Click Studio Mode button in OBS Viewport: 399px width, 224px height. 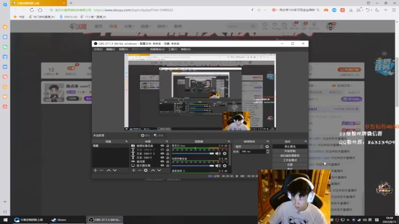[x=290, y=160]
